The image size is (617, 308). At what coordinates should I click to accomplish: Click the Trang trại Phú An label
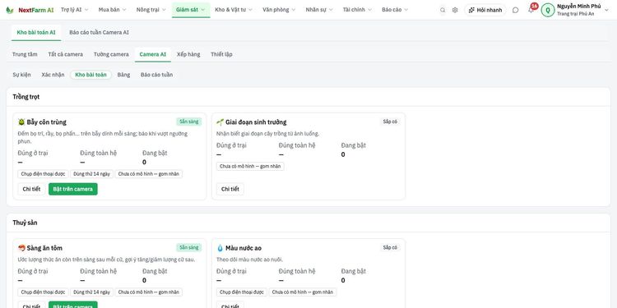coord(575,14)
